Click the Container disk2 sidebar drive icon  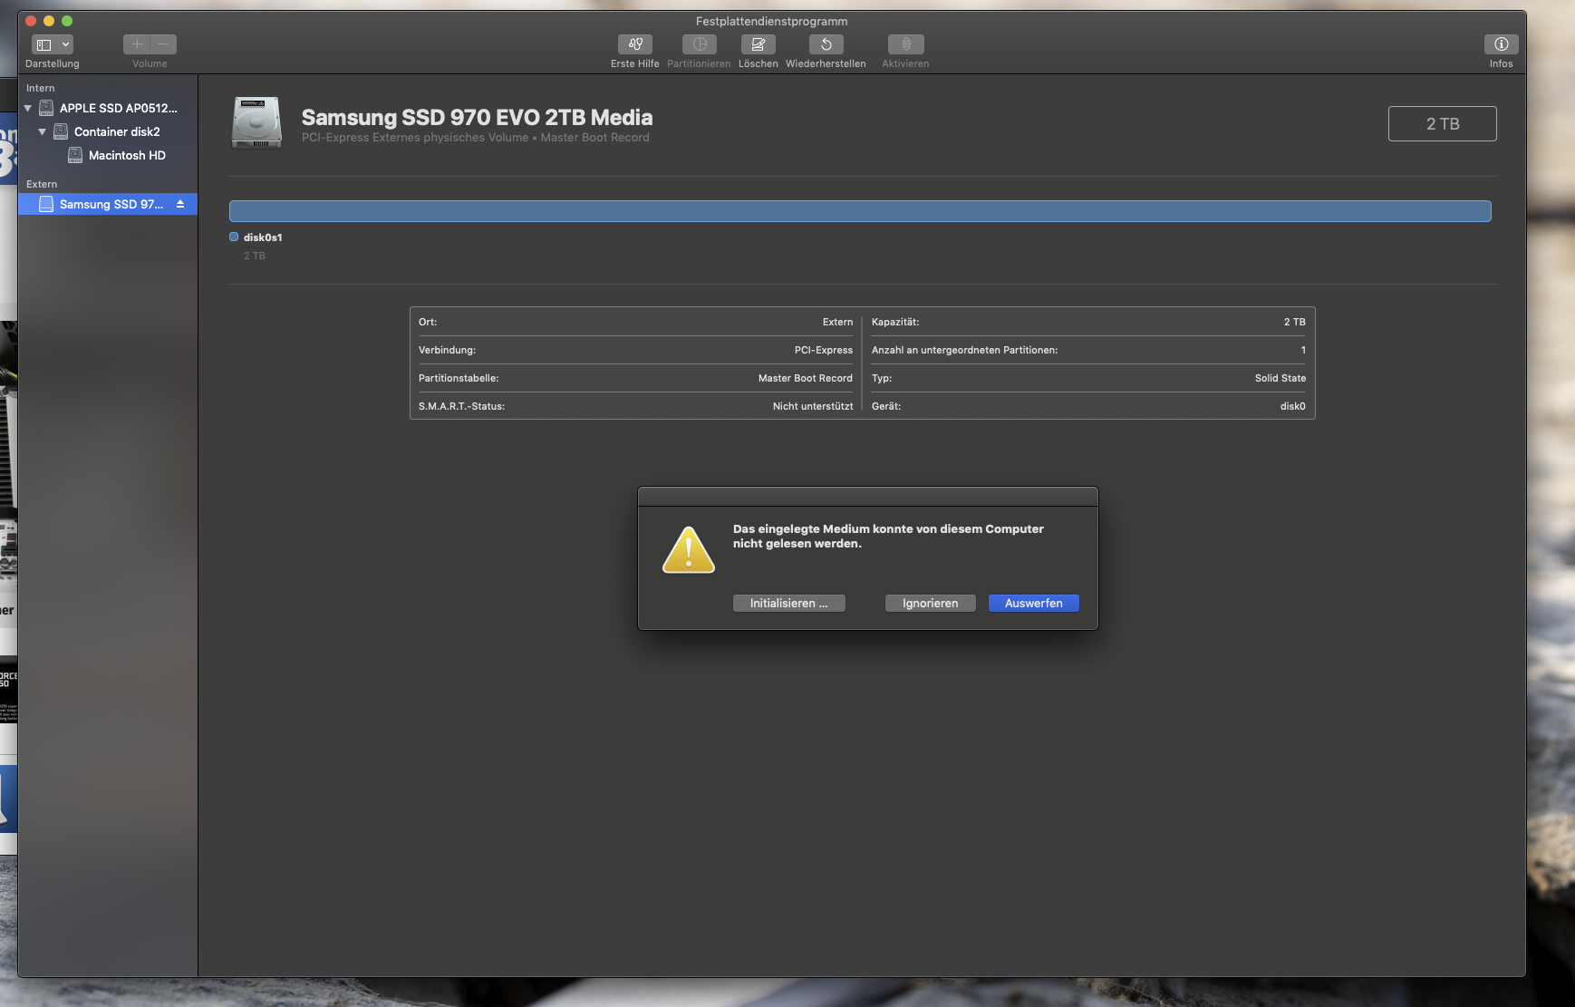[61, 131]
